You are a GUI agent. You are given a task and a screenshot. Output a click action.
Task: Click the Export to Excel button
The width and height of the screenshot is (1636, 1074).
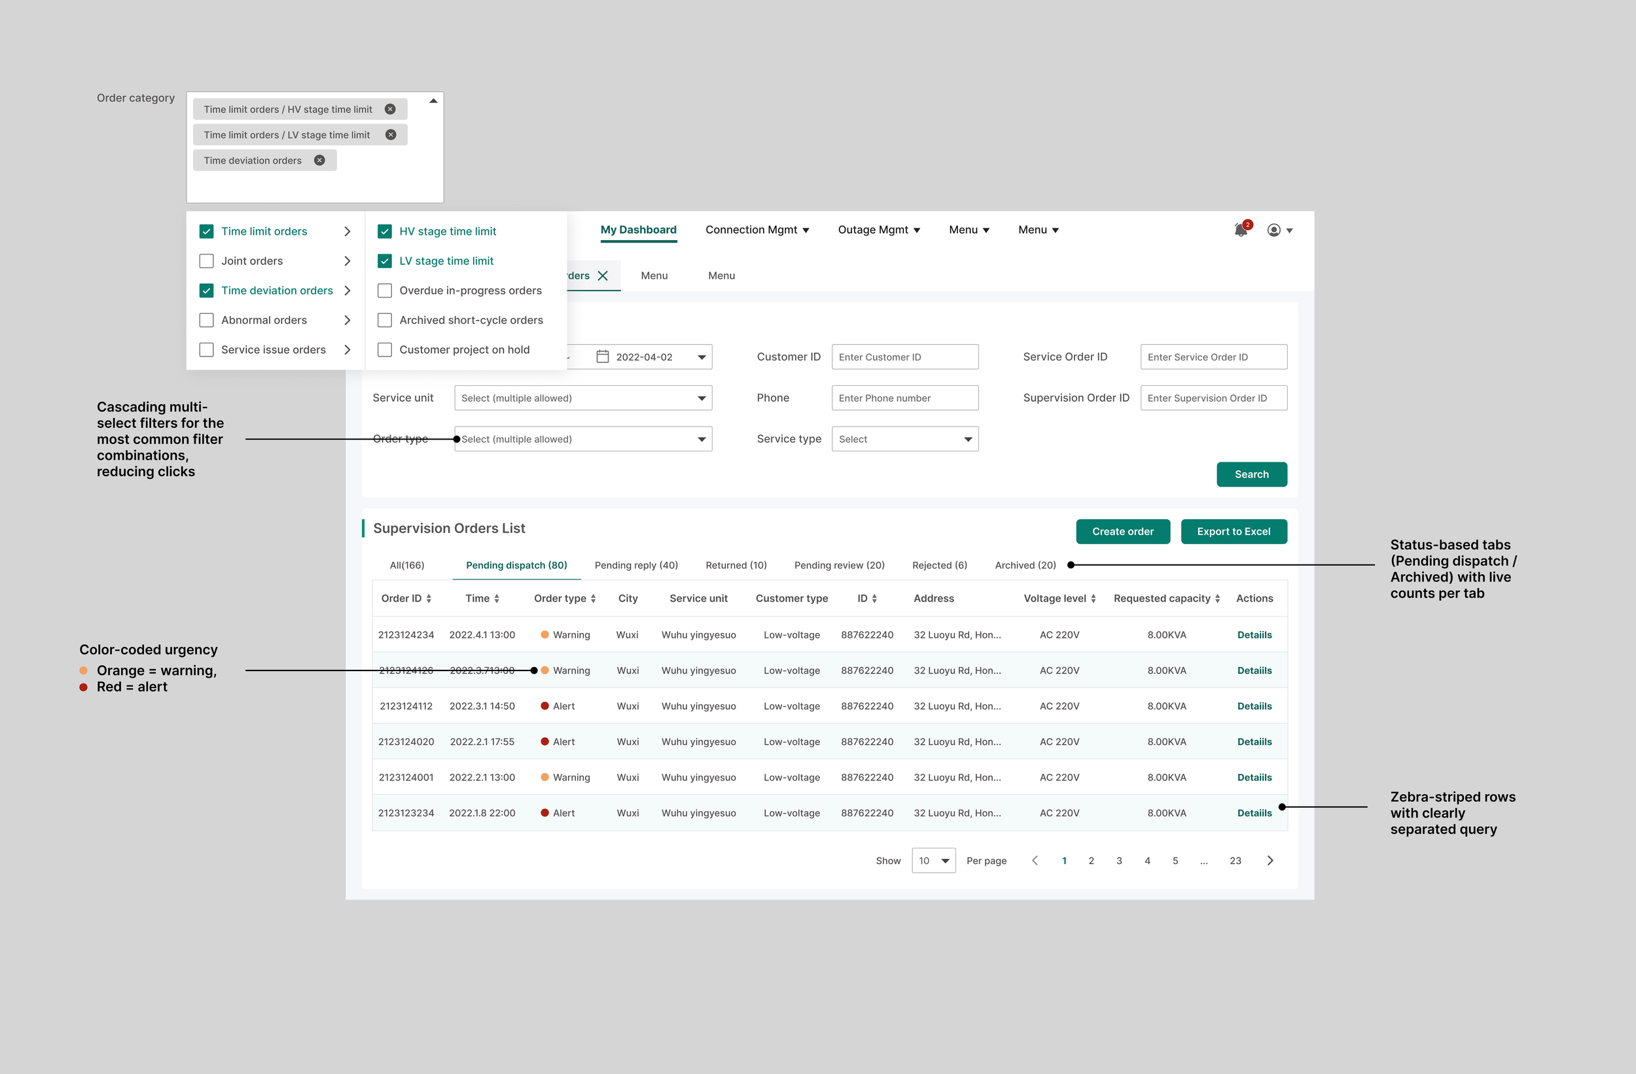pos(1233,531)
